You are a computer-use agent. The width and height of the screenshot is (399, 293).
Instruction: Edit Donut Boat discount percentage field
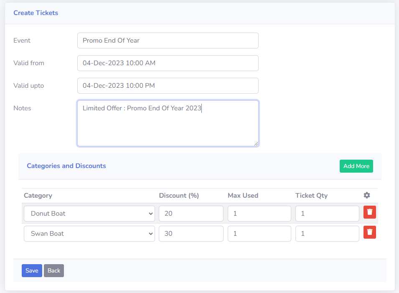click(191, 214)
